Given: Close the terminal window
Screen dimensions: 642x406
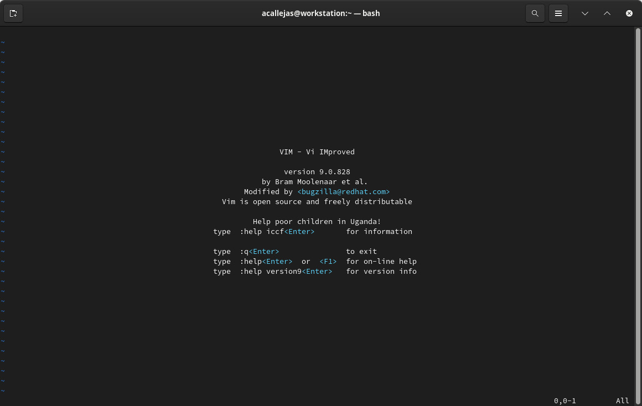Looking at the screenshot, I should coord(629,13).
